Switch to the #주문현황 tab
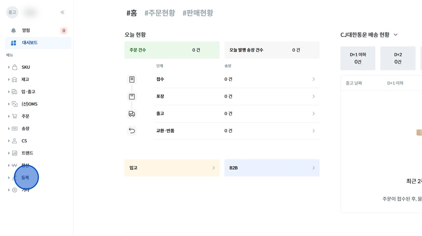This screenshot has width=422, height=236. pos(160,13)
